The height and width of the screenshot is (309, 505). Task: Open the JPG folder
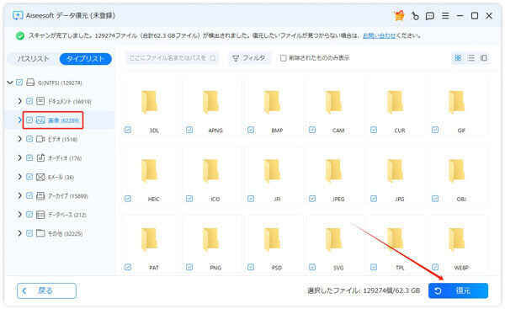point(396,171)
